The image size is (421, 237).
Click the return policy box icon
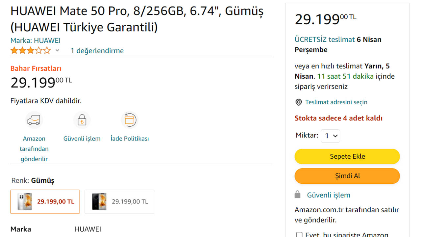(130, 120)
